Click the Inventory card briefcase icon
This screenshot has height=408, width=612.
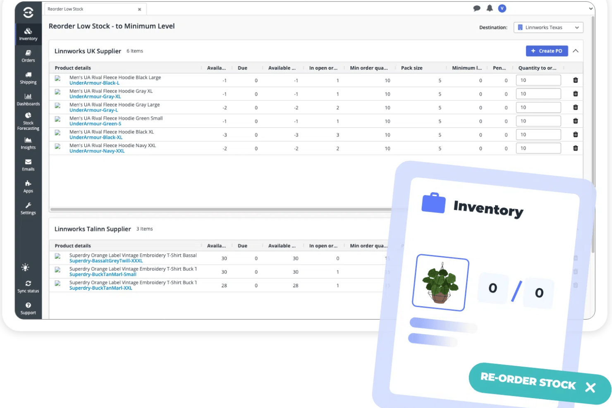click(x=433, y=203)
